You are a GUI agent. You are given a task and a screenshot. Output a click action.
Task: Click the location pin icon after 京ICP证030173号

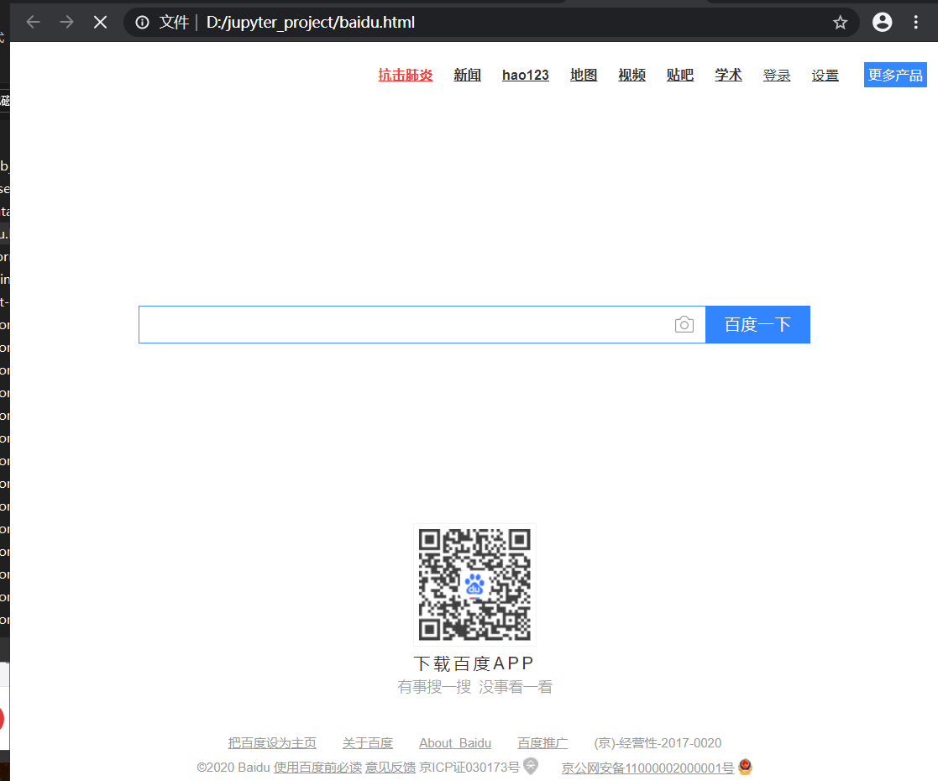click(530, 766)
